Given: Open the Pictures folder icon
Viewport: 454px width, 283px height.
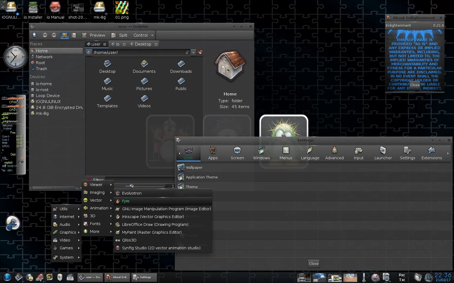Looking at the screenshot, I should pos(144,84).
